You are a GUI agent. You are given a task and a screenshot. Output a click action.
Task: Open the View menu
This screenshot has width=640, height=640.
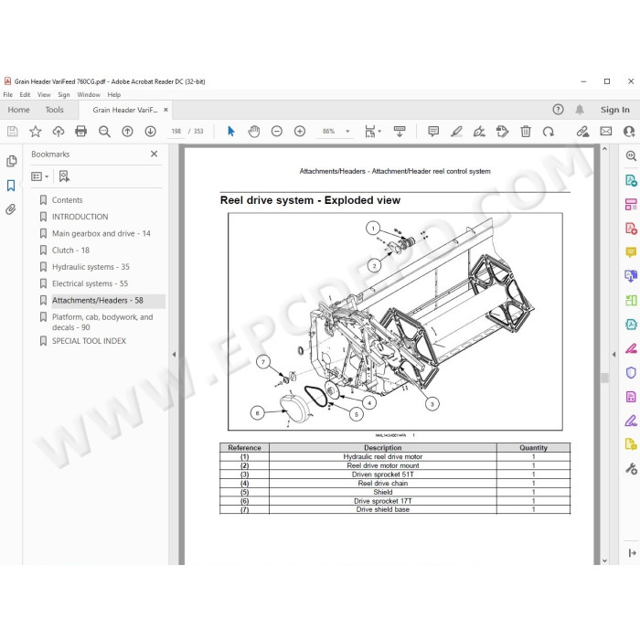point(44,95)
